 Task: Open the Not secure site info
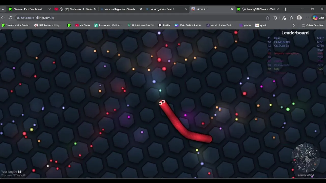point(25,18)
